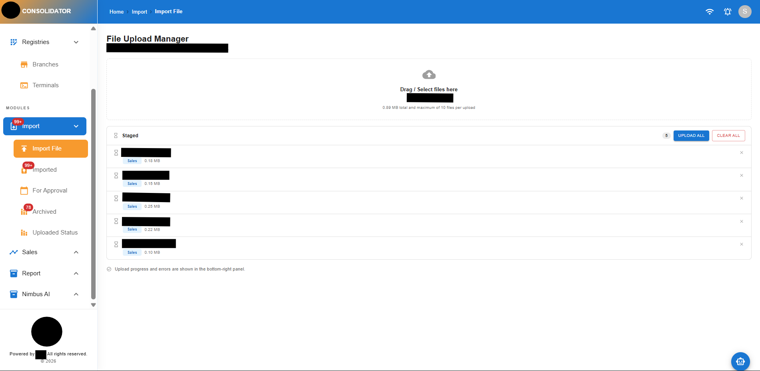Check connectivity via the wifi icon
The image size is (760, 371).
pos(710,12)
